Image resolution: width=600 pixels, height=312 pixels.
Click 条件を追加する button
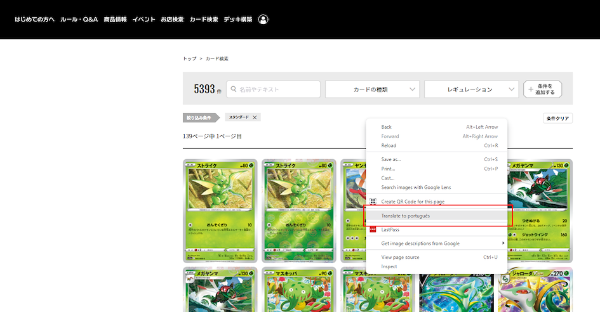pyautogui.click(x=543, y=89)
